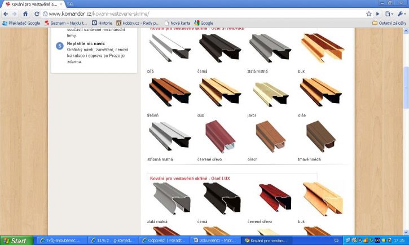This screenshot has width=409, height=245.
Task: Select the dub profile image
Action: point(220,92)
